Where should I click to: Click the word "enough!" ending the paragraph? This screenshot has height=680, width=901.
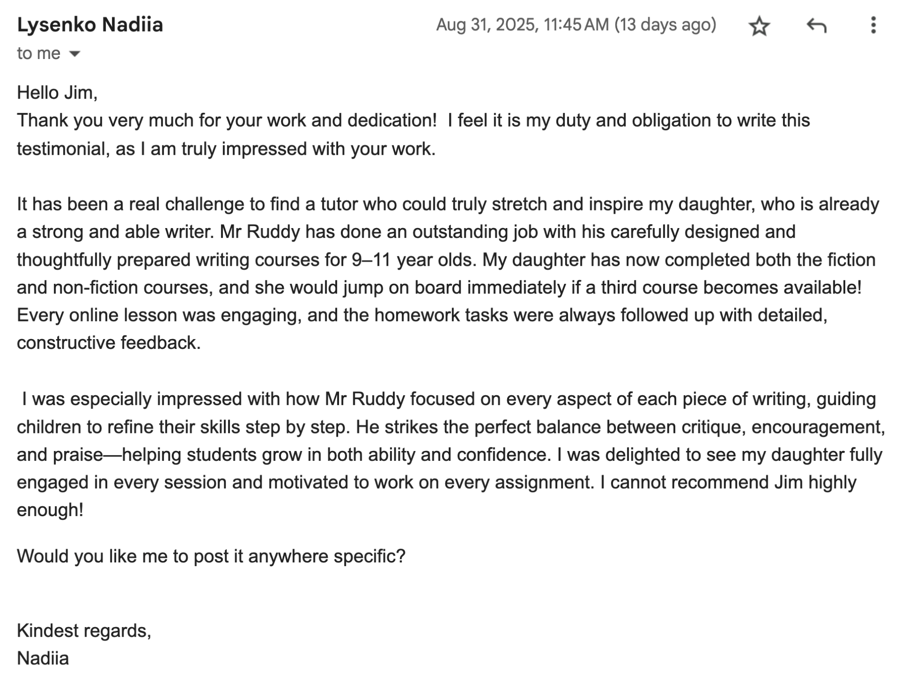click(x=50, y=510)
